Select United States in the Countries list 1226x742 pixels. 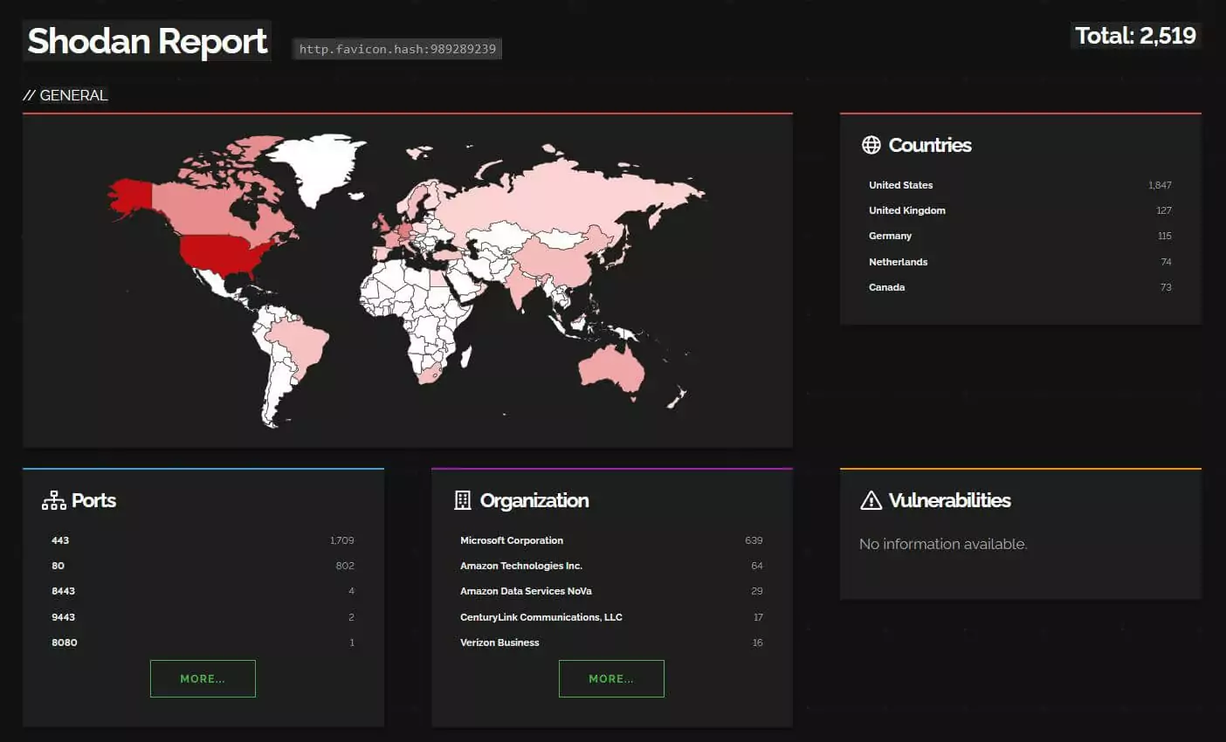pos(900,184)
